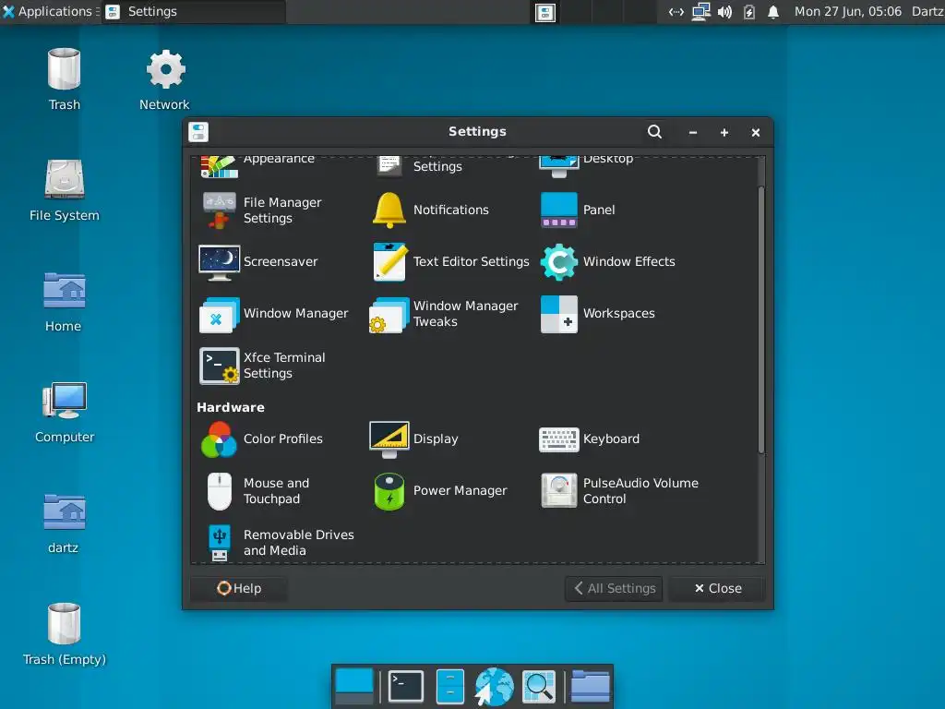Viewport: 945px width, 709px height.
Task: Open notification bell in top panel
Action: coord(773,12)
